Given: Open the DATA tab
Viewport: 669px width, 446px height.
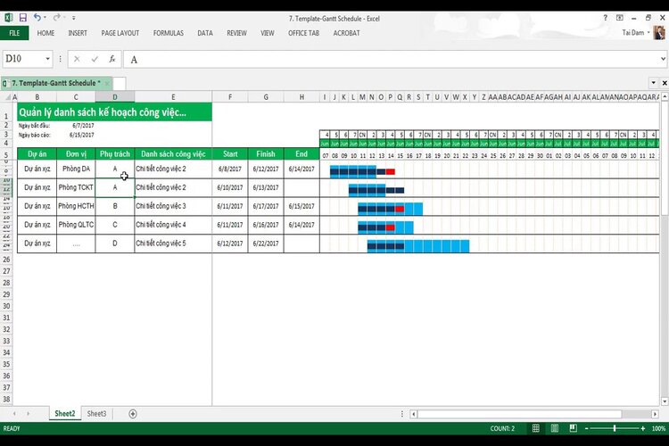Looking at the screenshot, I should click(205, 33).
